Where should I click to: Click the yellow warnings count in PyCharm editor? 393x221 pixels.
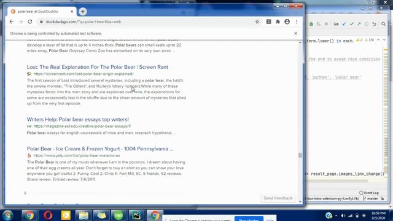[x=359, y=40]
